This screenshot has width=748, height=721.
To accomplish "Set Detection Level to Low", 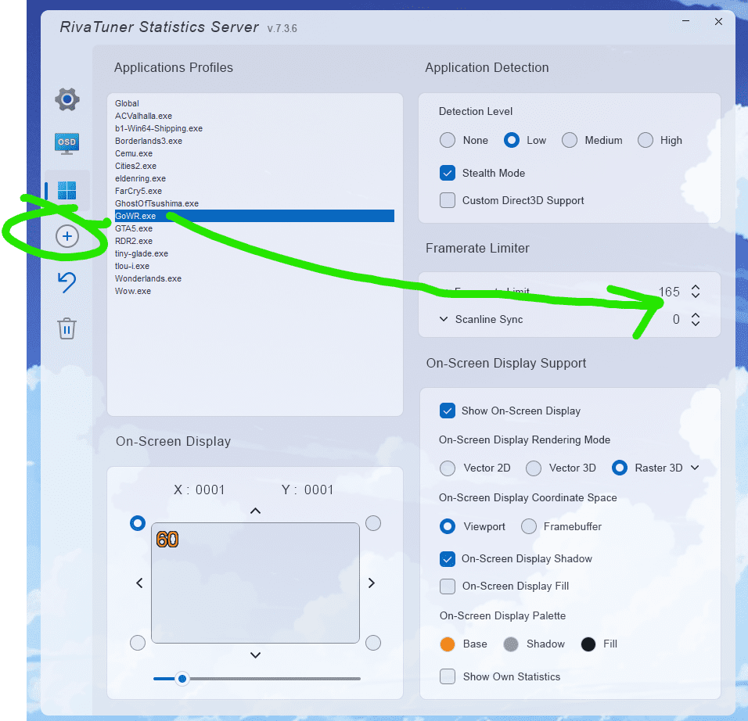I will [x=512, y=140].
